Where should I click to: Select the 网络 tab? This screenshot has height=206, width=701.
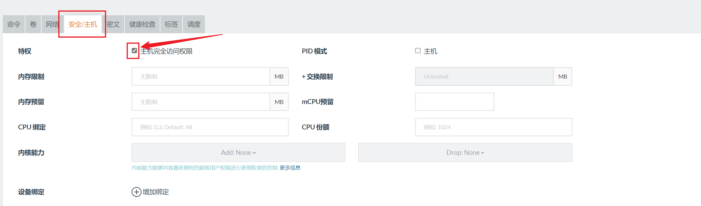point(52,24)
